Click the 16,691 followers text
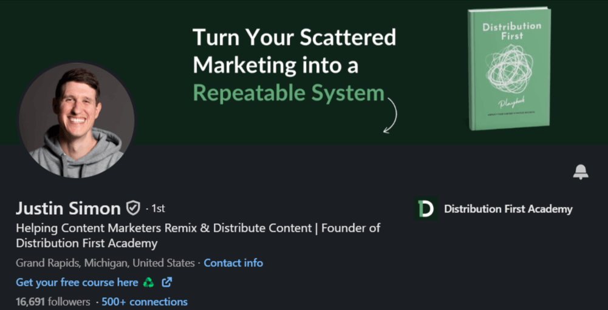The height and width of the screenshot is (310, 608). (x=53, y=302)
